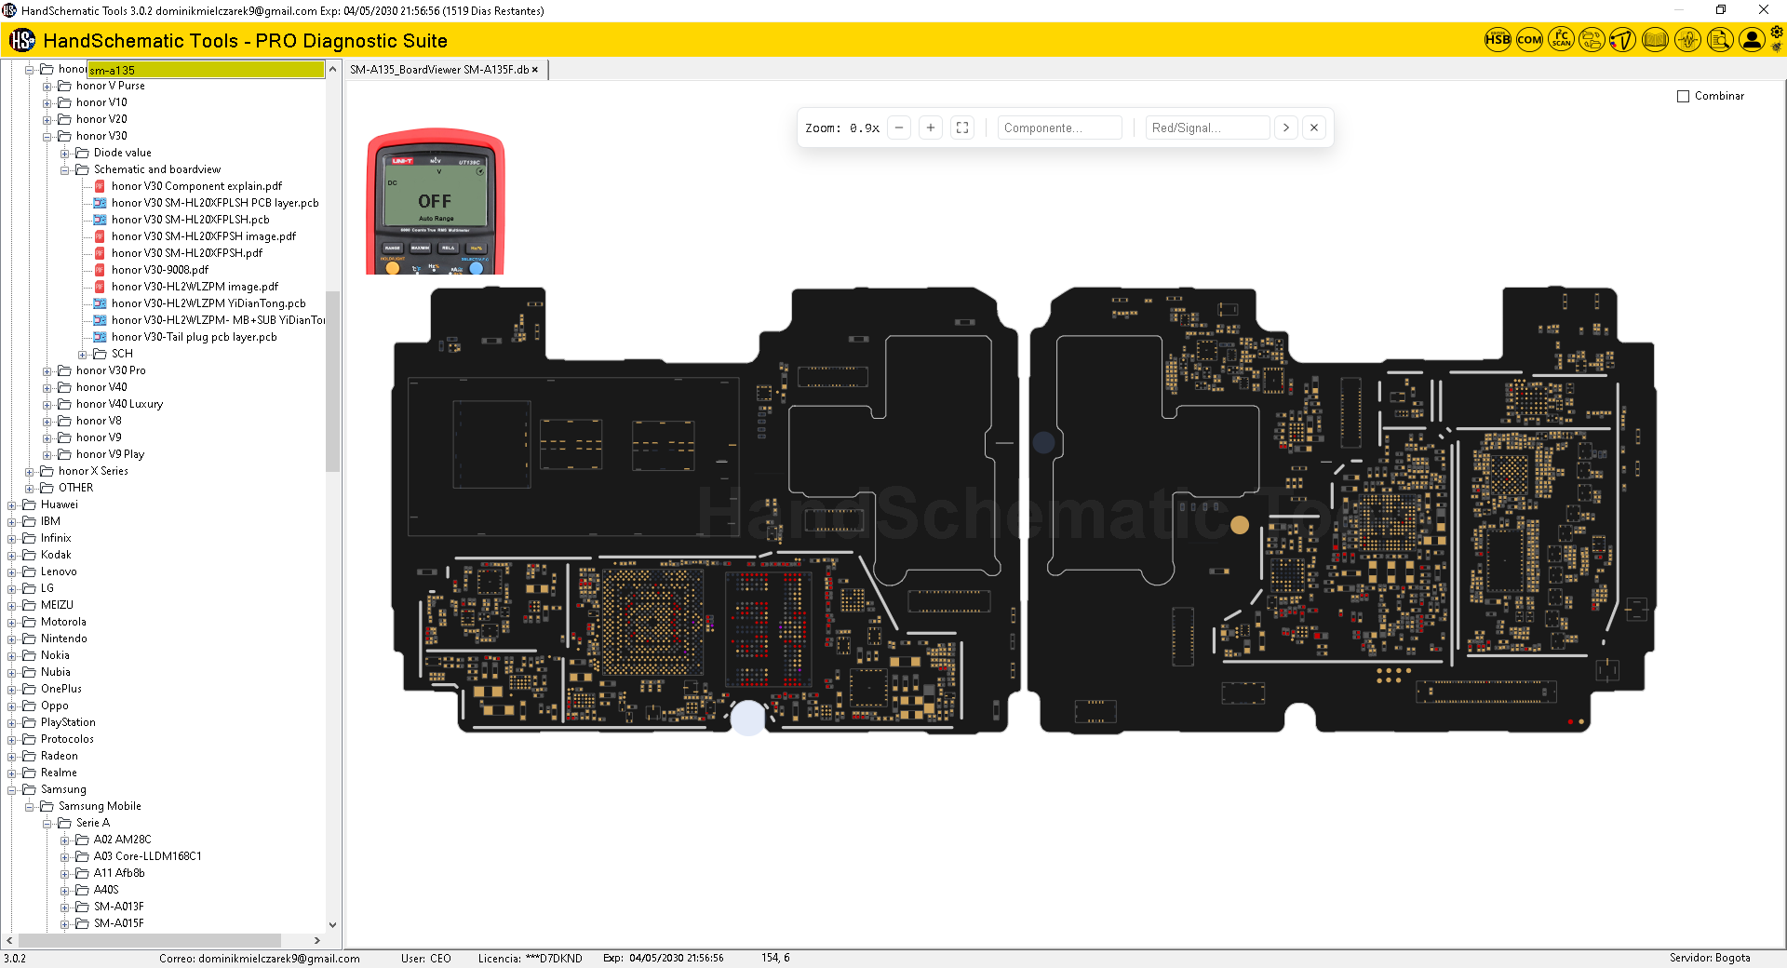The width and height of the screenshot is (1787, 968).
Task: Collapse the honor V30 folder
Action: point(47,136)
